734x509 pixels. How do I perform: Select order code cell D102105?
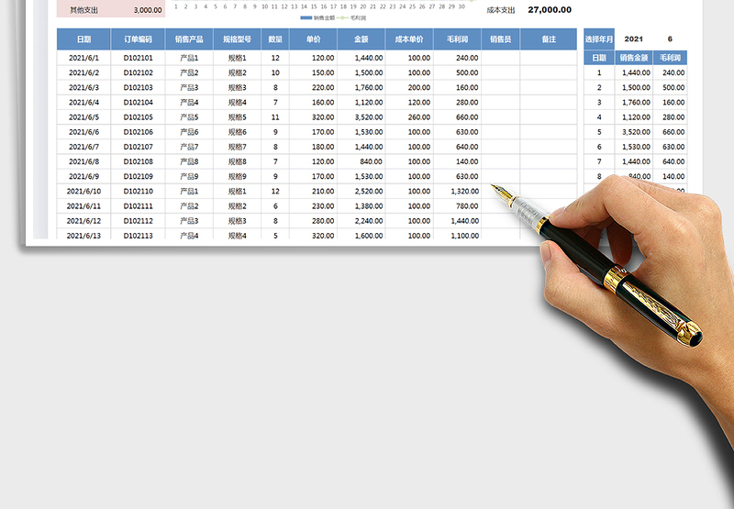(138, 117)
